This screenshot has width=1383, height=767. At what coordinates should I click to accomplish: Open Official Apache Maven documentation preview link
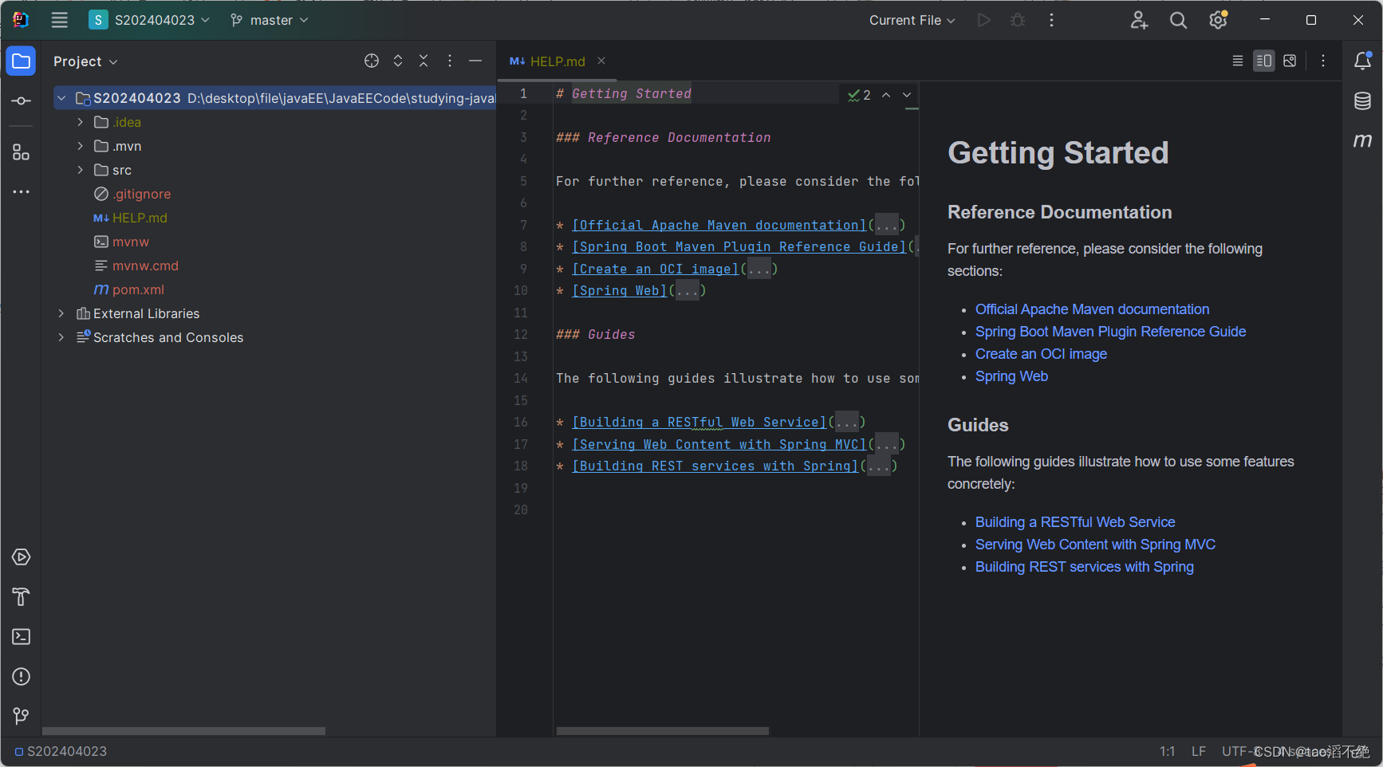pyautogui.click(x=1092, y=309)
